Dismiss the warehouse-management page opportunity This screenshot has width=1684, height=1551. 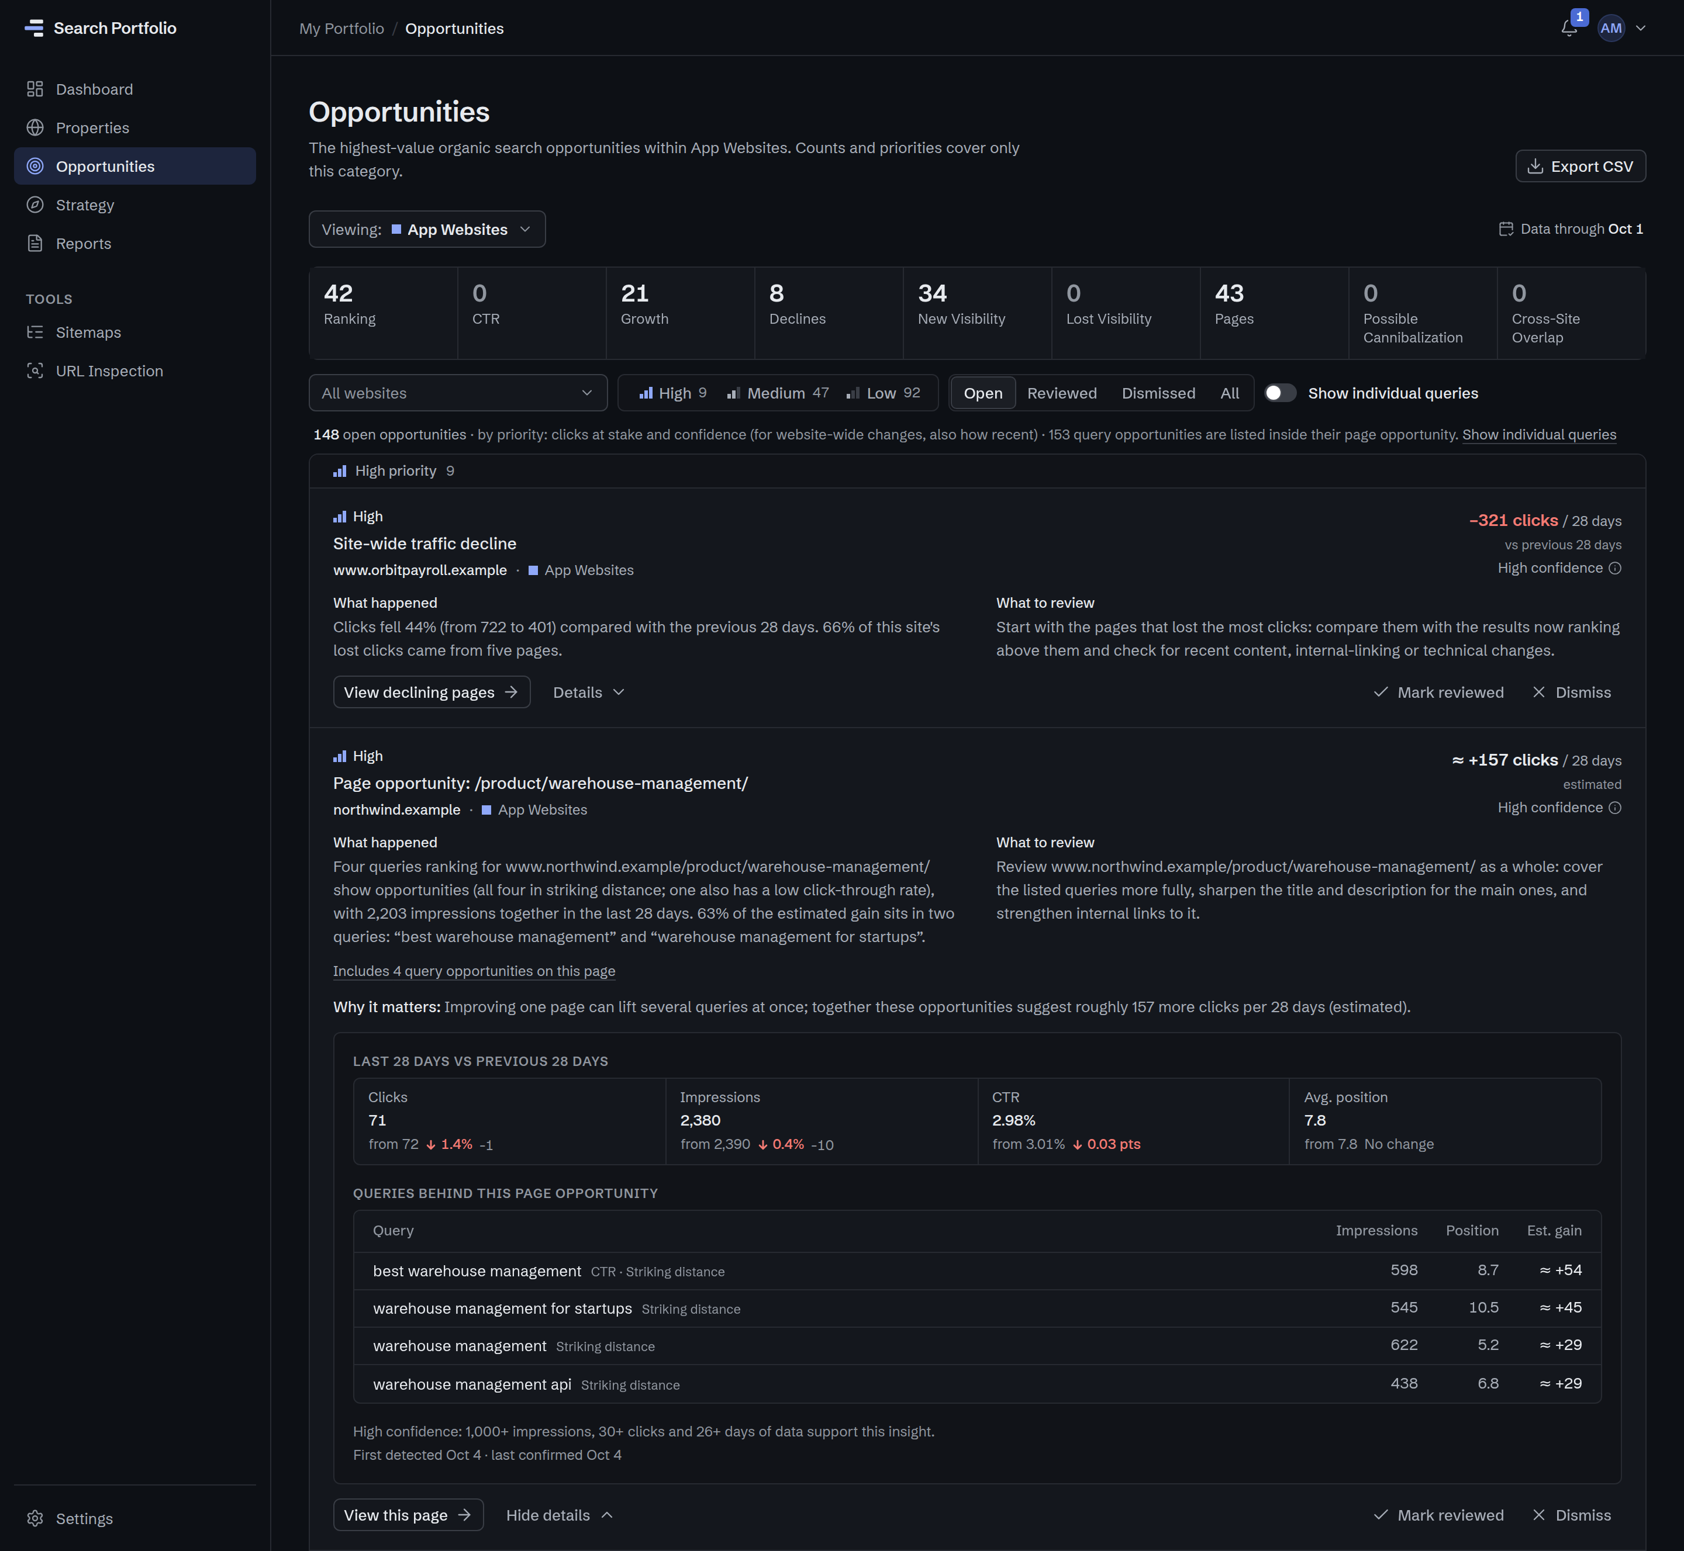click(1572, 1515)
